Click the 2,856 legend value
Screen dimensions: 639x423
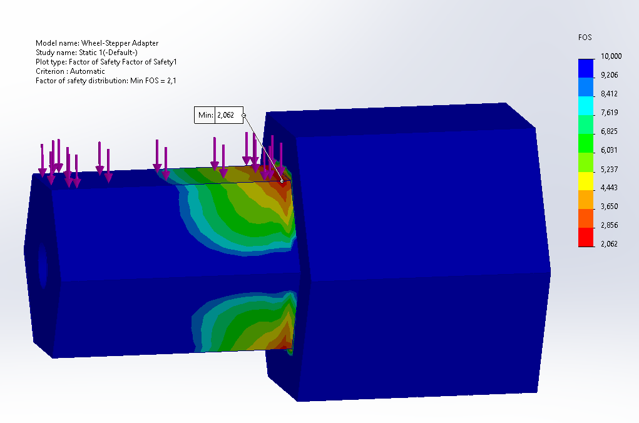tap(609, 225)
